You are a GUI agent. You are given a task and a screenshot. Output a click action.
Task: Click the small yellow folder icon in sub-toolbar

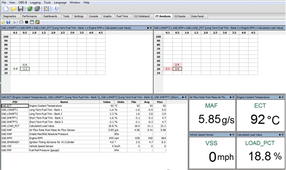(3, 22)
